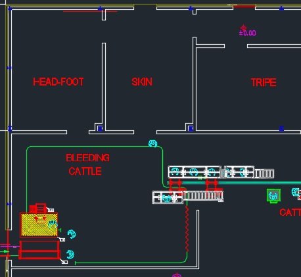Select the red zigzag line segment
The height and width of the screenshot is (277, 301).
187,228
